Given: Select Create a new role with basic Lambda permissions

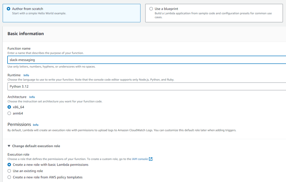Looking at the screenshot, I should 9,165.
